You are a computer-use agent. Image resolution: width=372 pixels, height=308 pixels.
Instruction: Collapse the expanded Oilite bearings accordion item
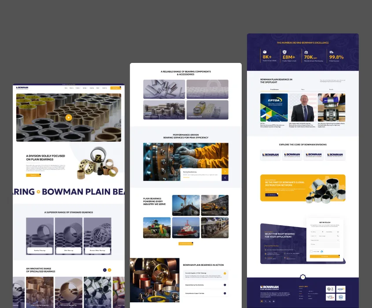coord(225,273)
